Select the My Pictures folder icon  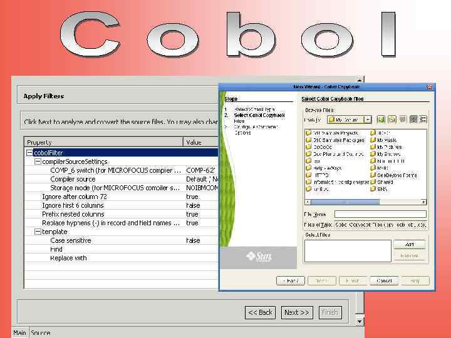point(373,147)
